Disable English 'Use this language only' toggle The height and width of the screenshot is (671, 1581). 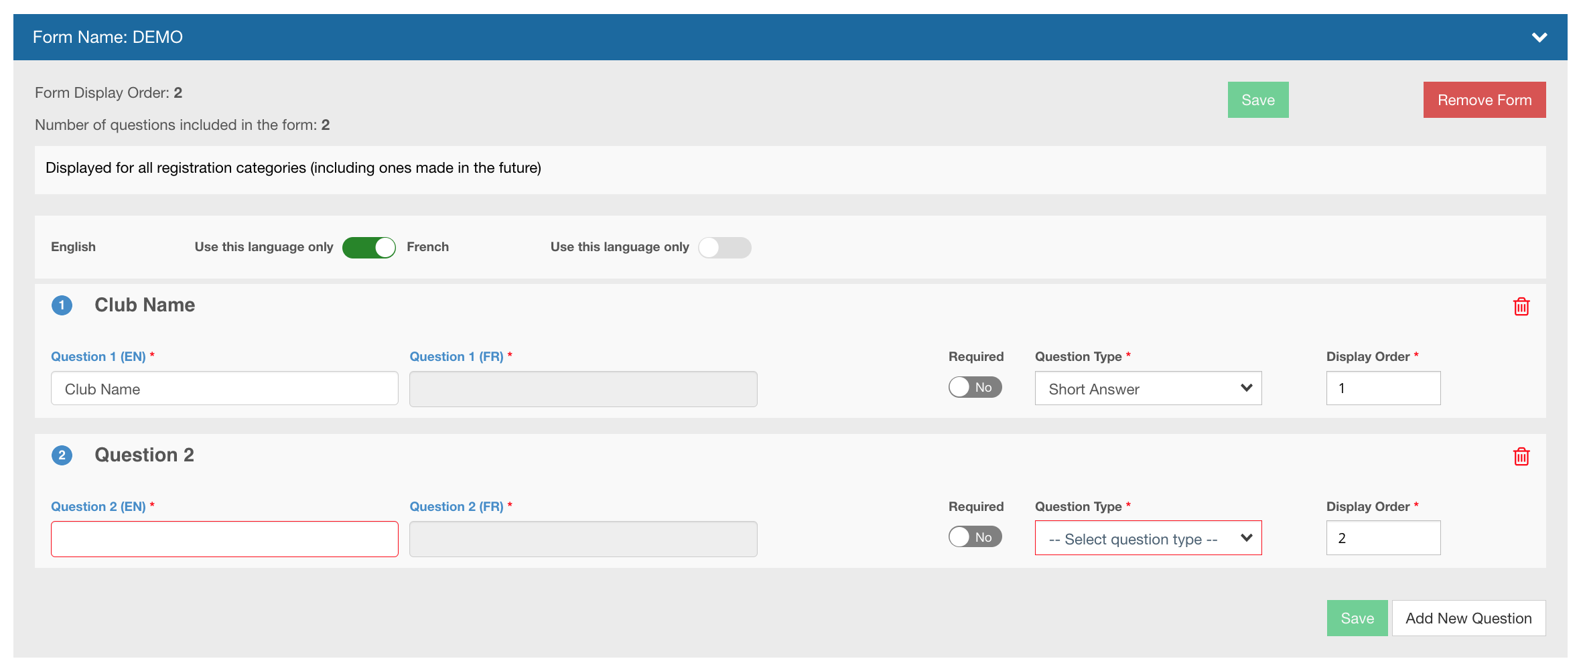(368, 248)
